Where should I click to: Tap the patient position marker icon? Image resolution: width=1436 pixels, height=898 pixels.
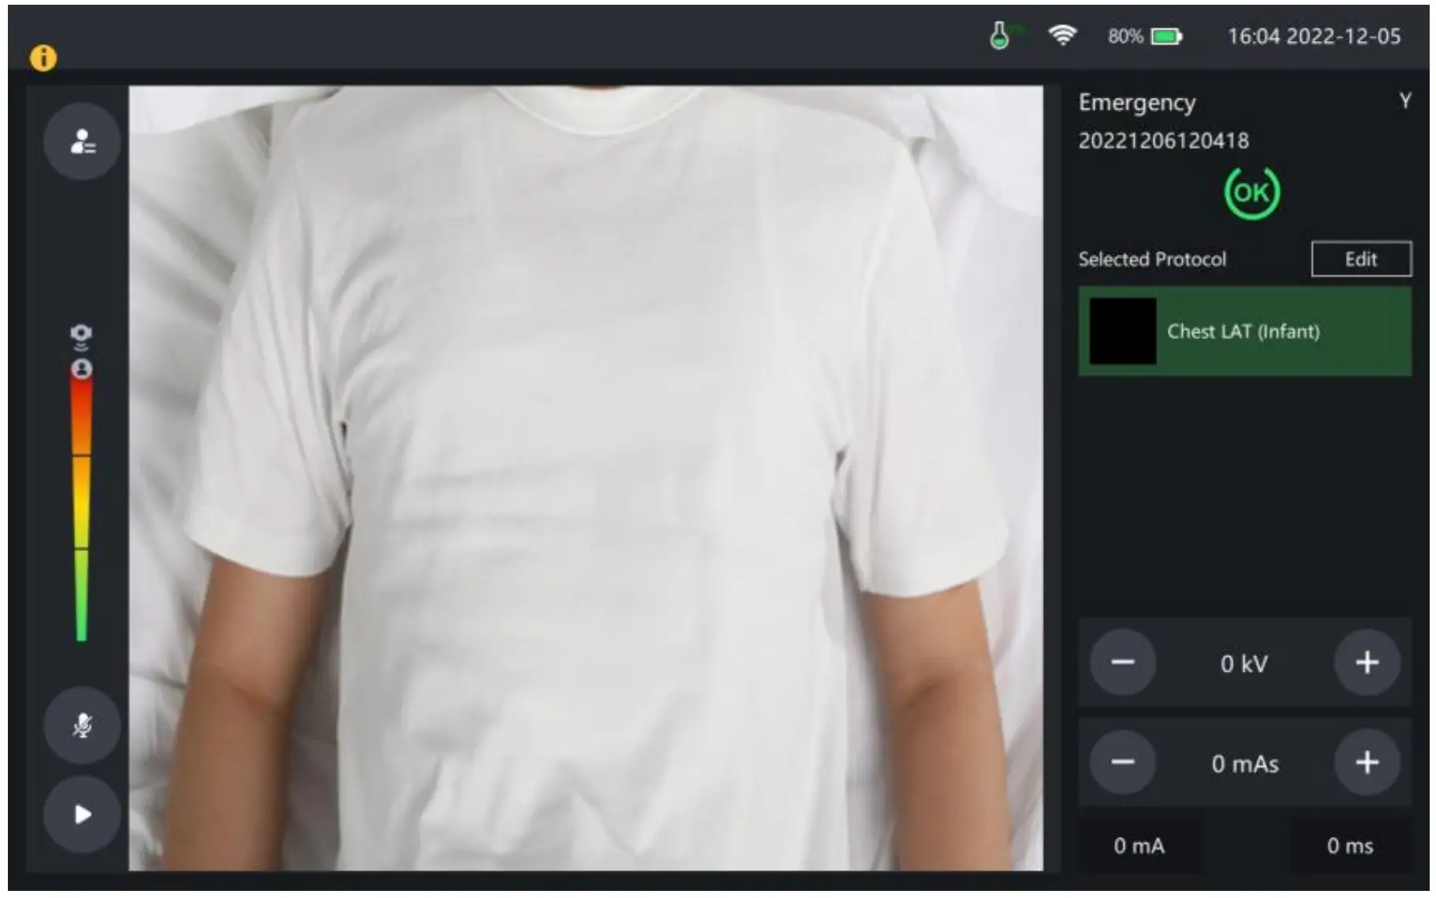(x=82, y=367)
